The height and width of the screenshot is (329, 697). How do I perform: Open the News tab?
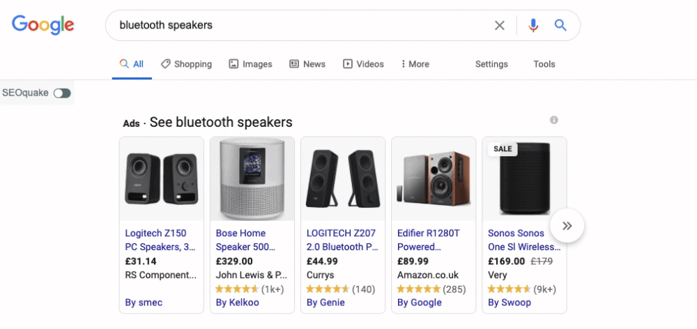tap(307, 64)
